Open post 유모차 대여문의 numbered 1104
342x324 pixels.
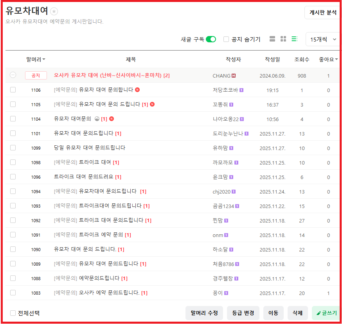tap(72, 119)
